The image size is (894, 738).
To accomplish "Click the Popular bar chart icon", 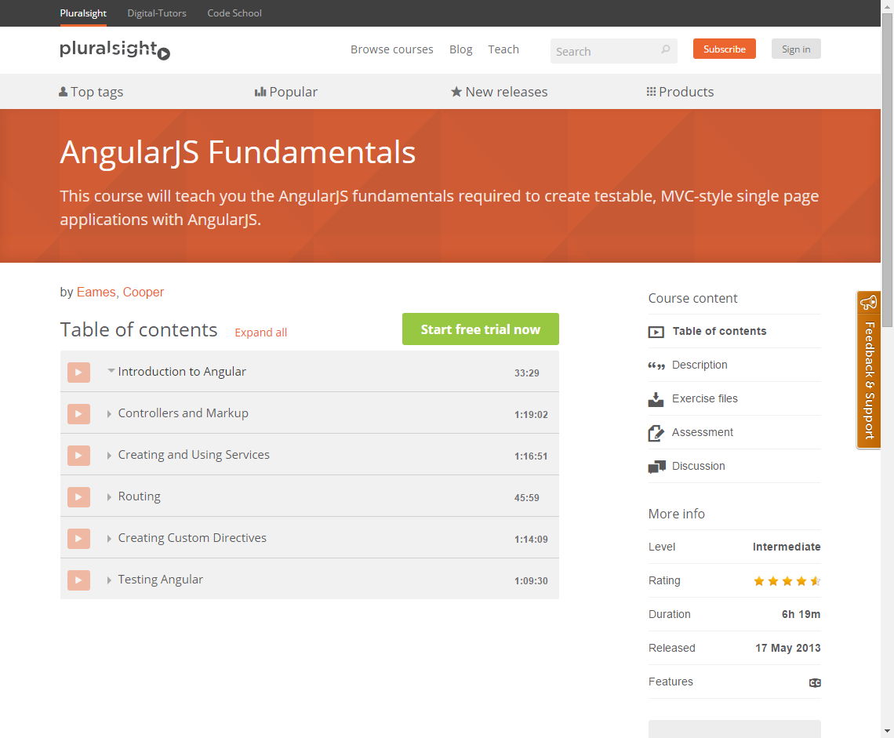I will 260,91.
